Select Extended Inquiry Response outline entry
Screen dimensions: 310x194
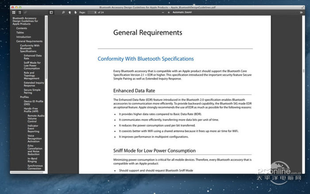tap(34, 84)
